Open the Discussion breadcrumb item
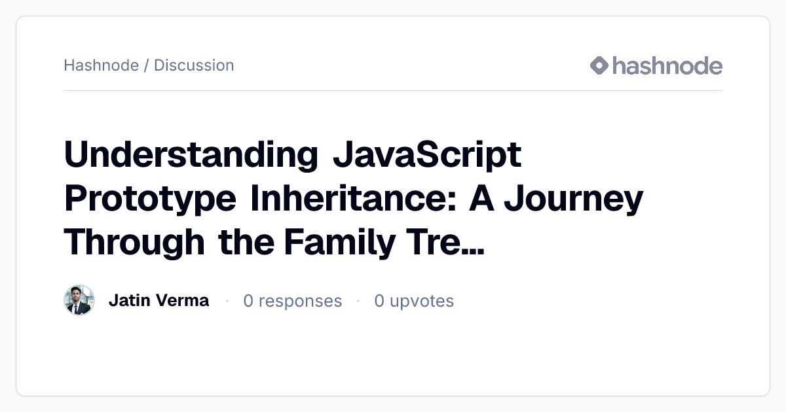Viewport: 786px width, 412px height. point(194,65)
